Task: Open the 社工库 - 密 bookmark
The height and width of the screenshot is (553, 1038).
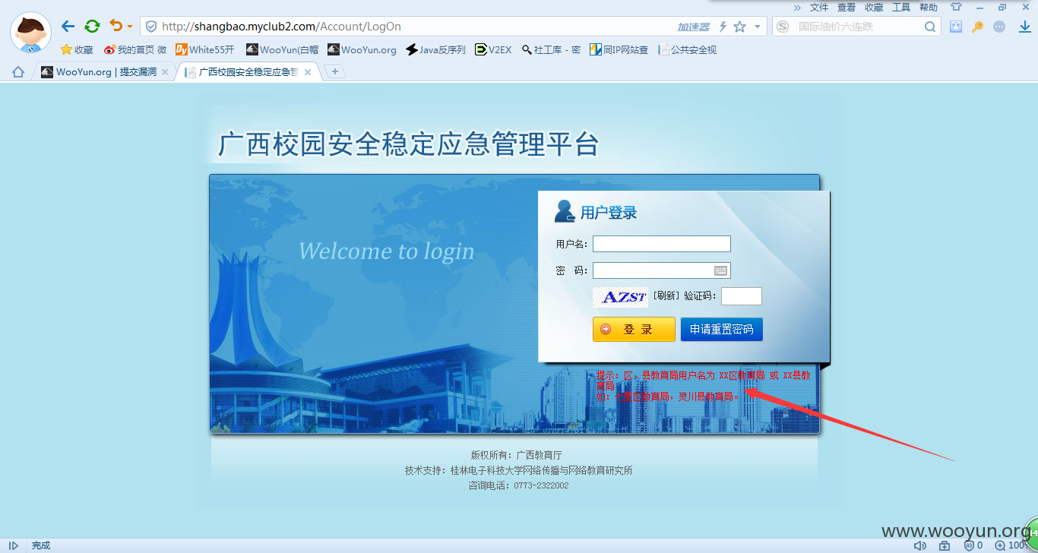Action: (x=551, y=50)
